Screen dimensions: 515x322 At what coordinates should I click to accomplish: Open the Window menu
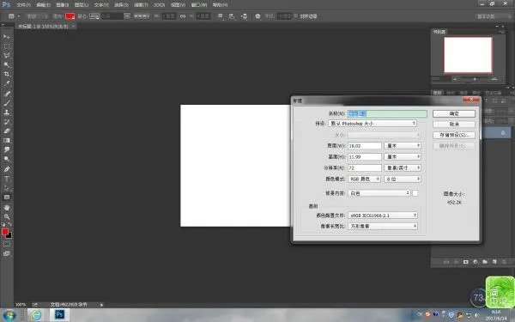(x=199, y=5)
